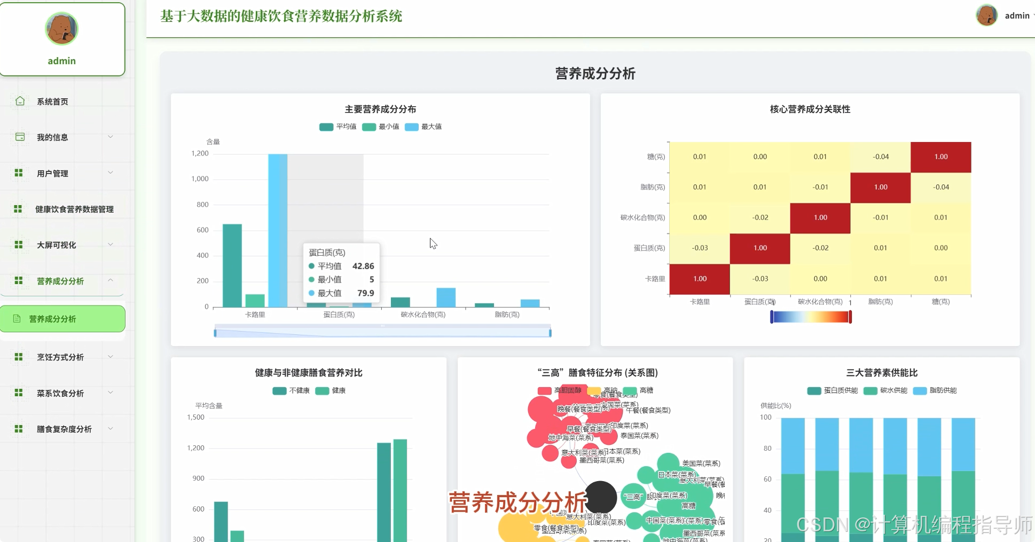1035x542 pixels.
Task: Click the admin avatar thumbnail
Action: click(x=986, y=15)
